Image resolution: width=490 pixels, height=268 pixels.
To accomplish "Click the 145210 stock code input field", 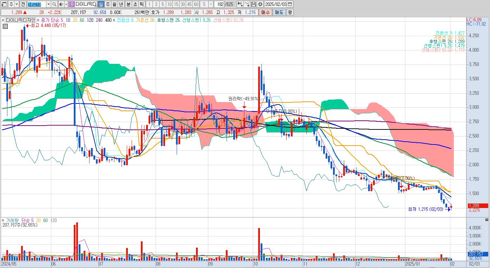I will 37,4.
